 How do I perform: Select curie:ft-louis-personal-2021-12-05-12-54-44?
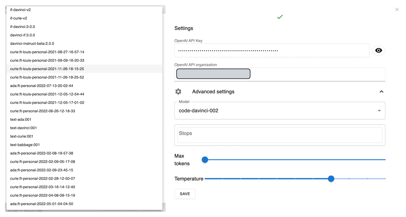click(84, 94)
